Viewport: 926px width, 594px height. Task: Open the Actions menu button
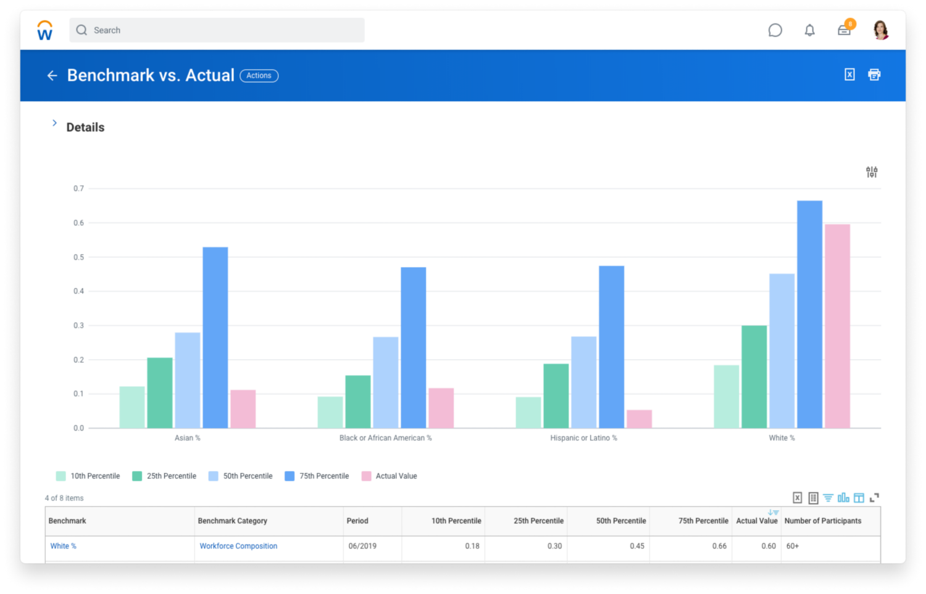(x=259, y=76)
